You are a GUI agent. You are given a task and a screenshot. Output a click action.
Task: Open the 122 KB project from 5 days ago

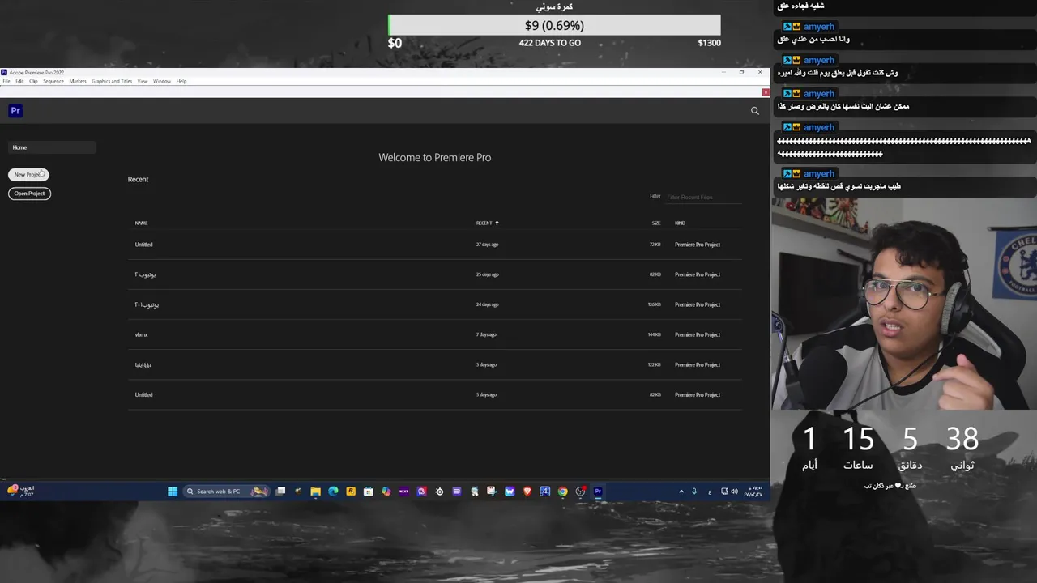(434, 364)
